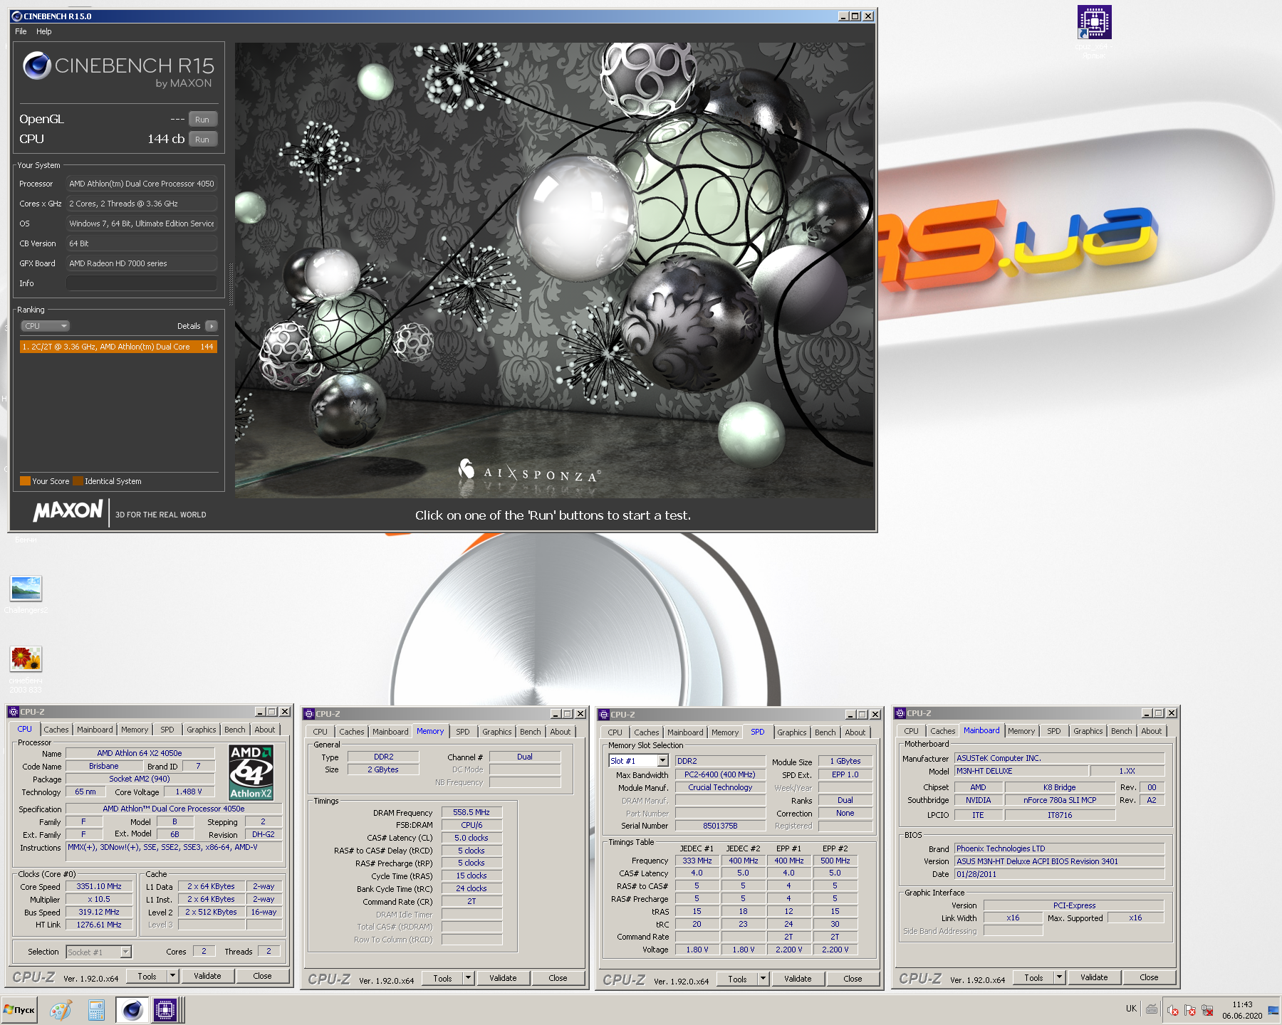
Task: Run the OpenGL benchmark in Cinebench
Action: tap(202, 120)
